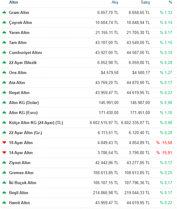Open Külçe Altın KG (24 Ayar) (TL)

pyautogui.click(x=36, y=123)
